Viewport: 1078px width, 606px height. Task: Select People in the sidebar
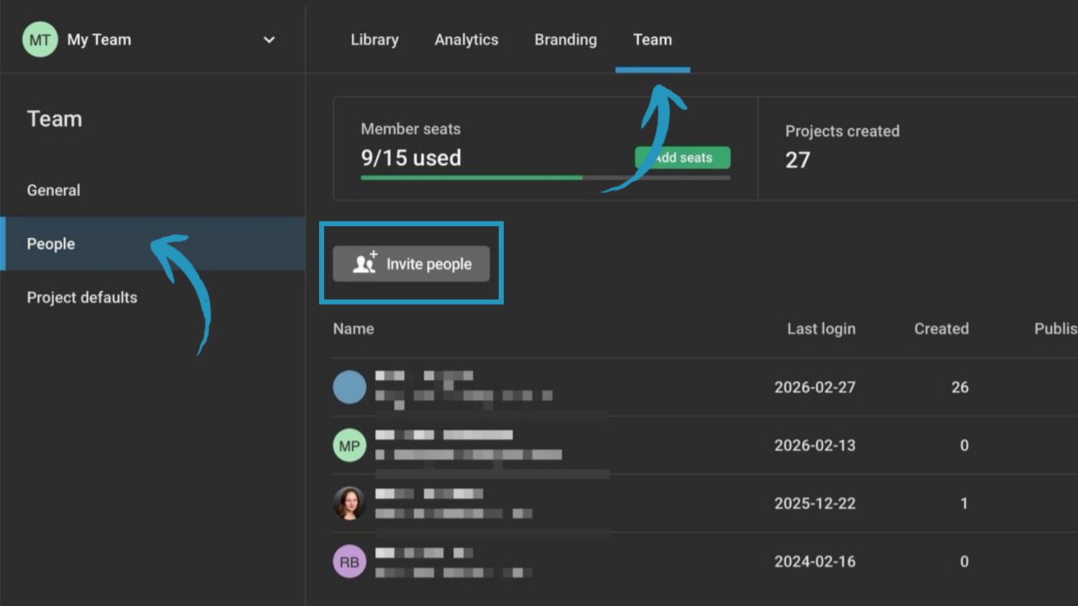click(x=51, y=244)
